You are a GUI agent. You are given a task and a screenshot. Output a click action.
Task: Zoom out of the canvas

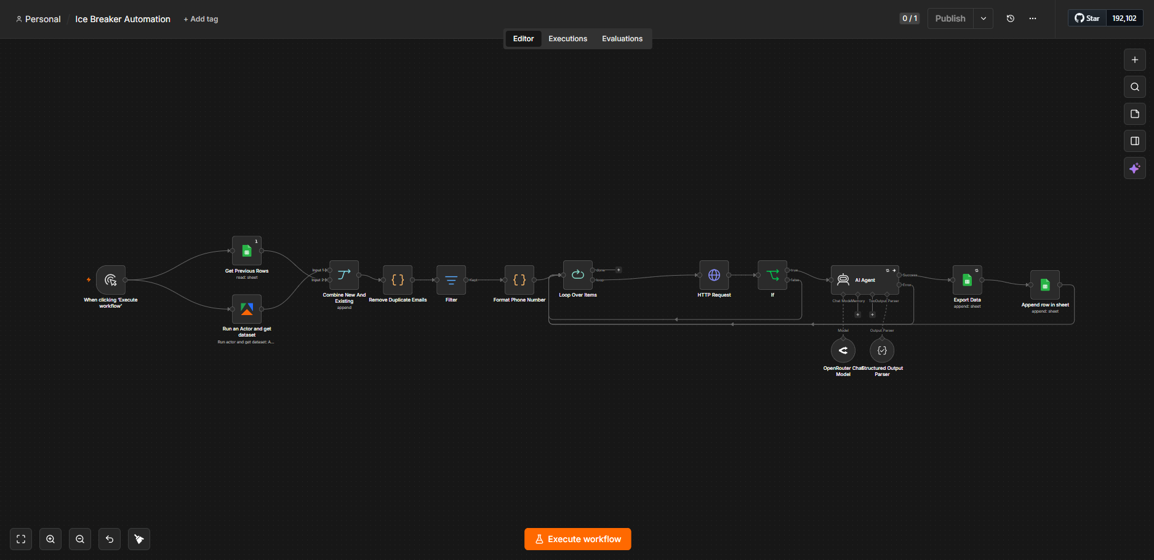point(80,539)
